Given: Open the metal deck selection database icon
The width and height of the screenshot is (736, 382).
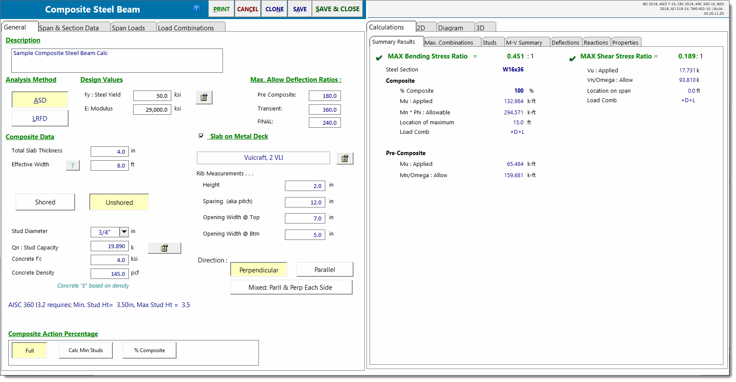Looking at the screenshot, I should (x=345, y=159).
